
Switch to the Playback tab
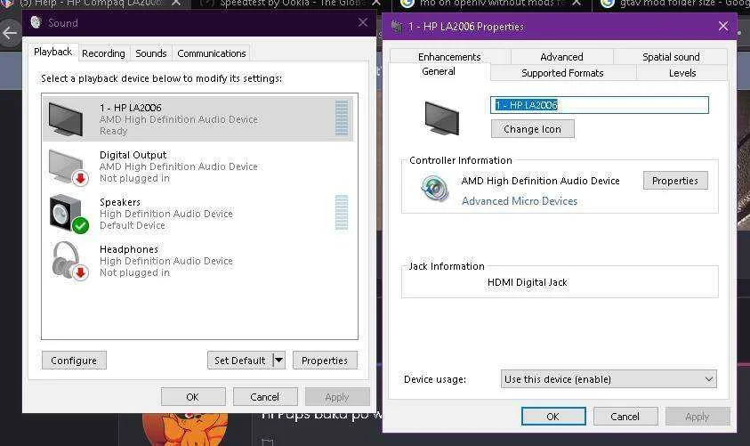pos(52,52)
